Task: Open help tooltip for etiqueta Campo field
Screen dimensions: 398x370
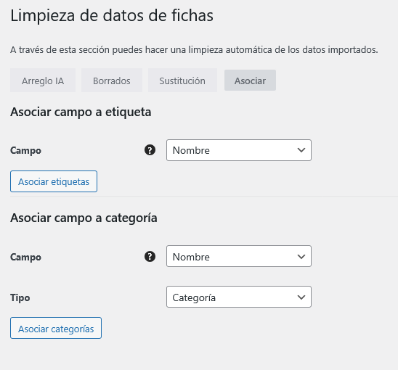Action: tap(150, 150)
